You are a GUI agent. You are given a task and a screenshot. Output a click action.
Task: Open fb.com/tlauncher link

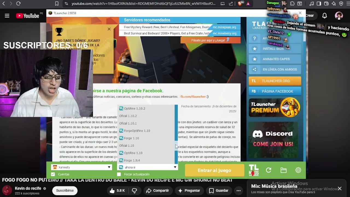coord(193,97)
